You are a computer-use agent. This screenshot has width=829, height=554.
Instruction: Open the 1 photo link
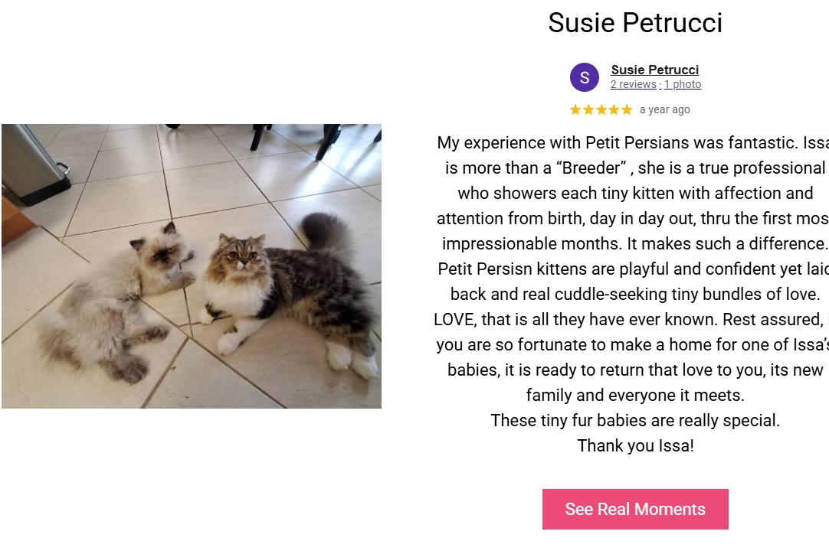pyautogui.click(x=683, y=84)
